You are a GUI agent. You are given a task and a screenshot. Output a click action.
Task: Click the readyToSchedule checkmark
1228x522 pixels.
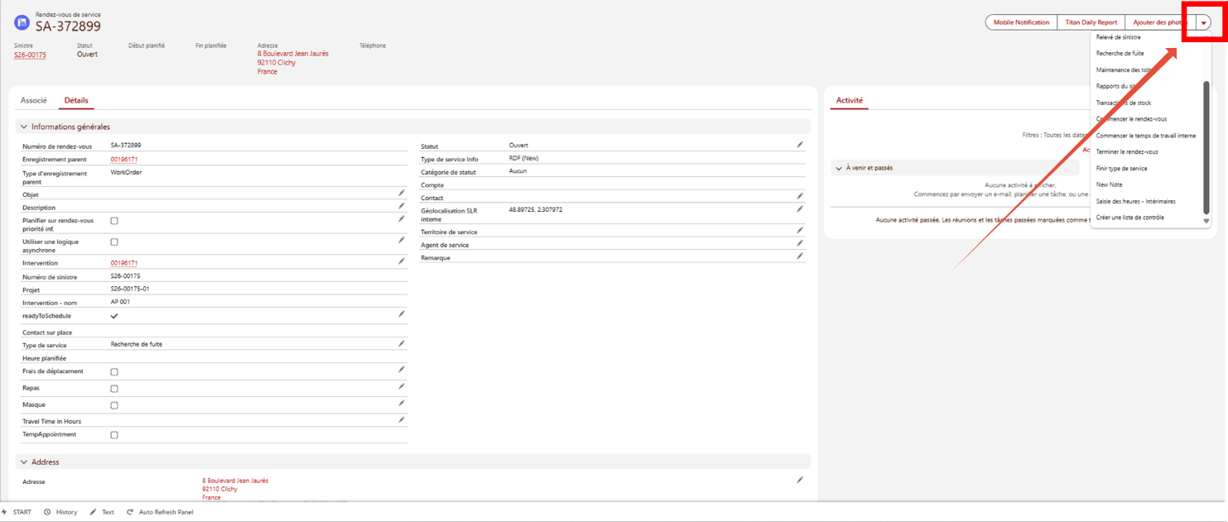tap(114, 316)
